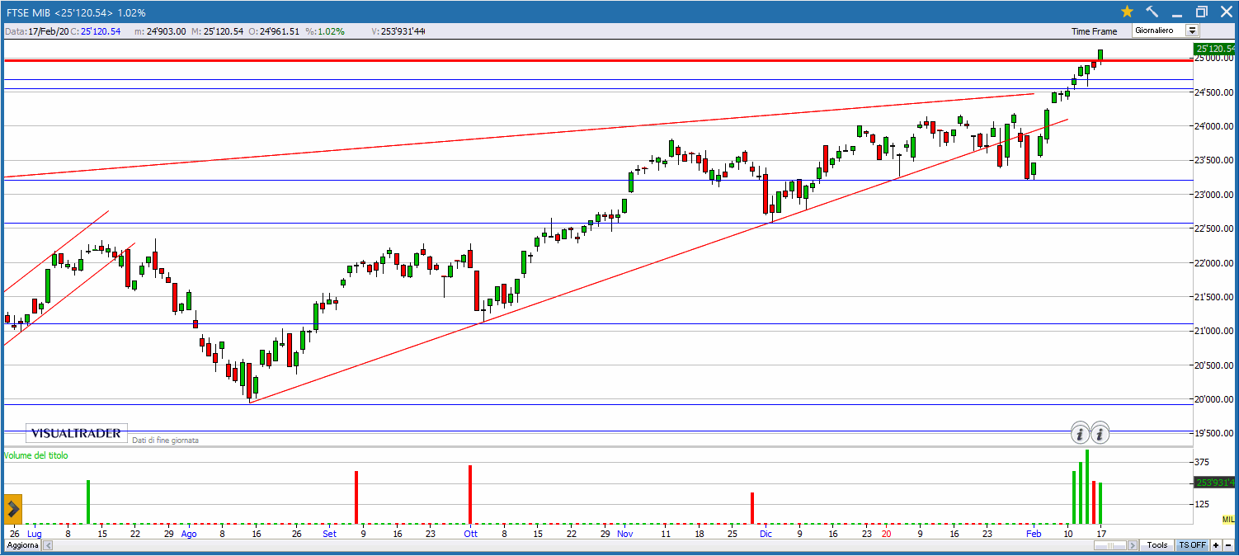Click the Feb month label on time axis
1239x556 pixels.
coord(1033,534)
